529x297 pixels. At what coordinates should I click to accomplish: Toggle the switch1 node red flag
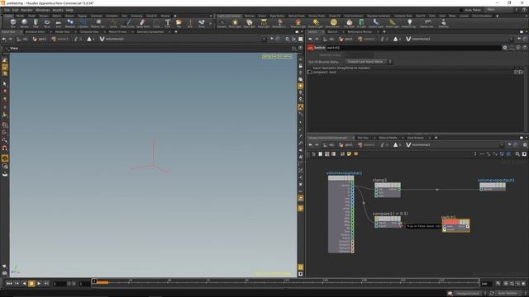point(450,222)
